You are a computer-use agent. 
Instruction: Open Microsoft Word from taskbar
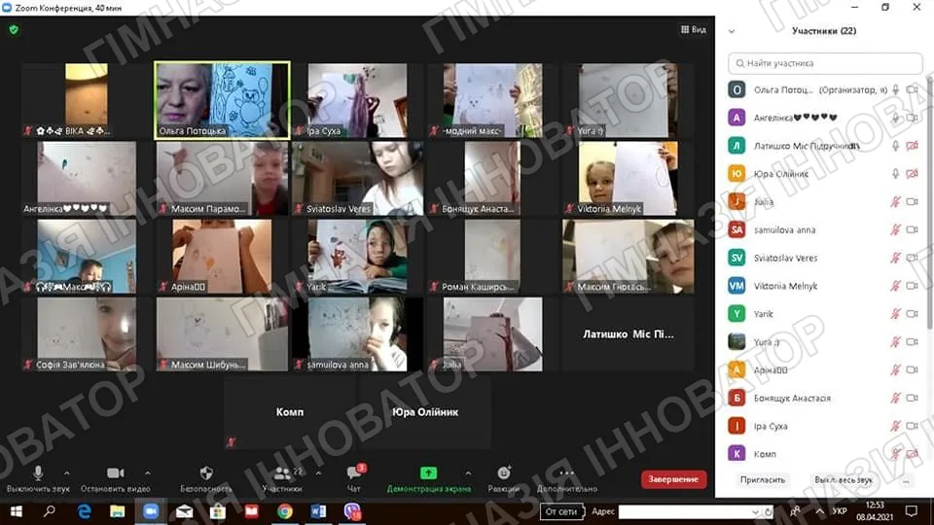(318, 511)
